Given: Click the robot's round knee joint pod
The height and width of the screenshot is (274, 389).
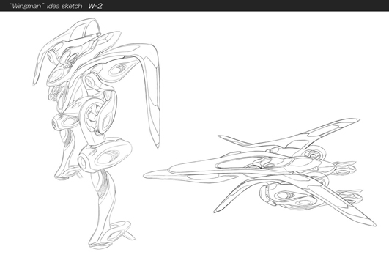Looking at the screenshot, I should click(x=105, y=155).
